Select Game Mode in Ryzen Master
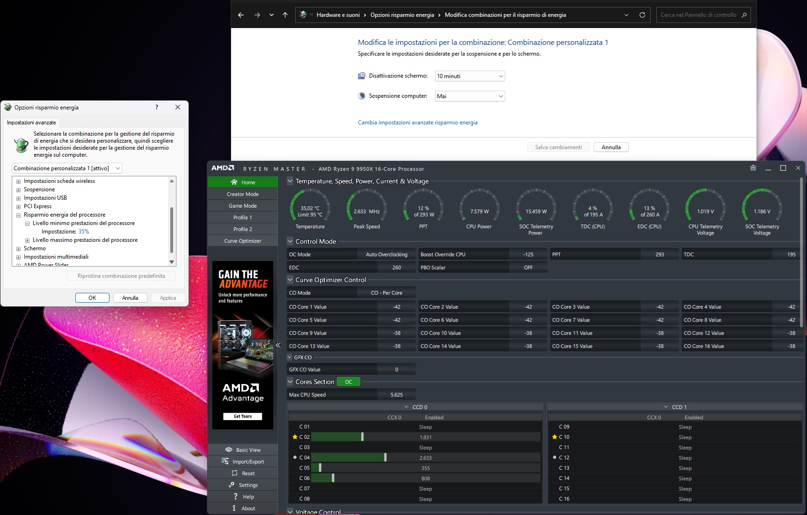Screen dimensions: 807x515 [243, 206]
